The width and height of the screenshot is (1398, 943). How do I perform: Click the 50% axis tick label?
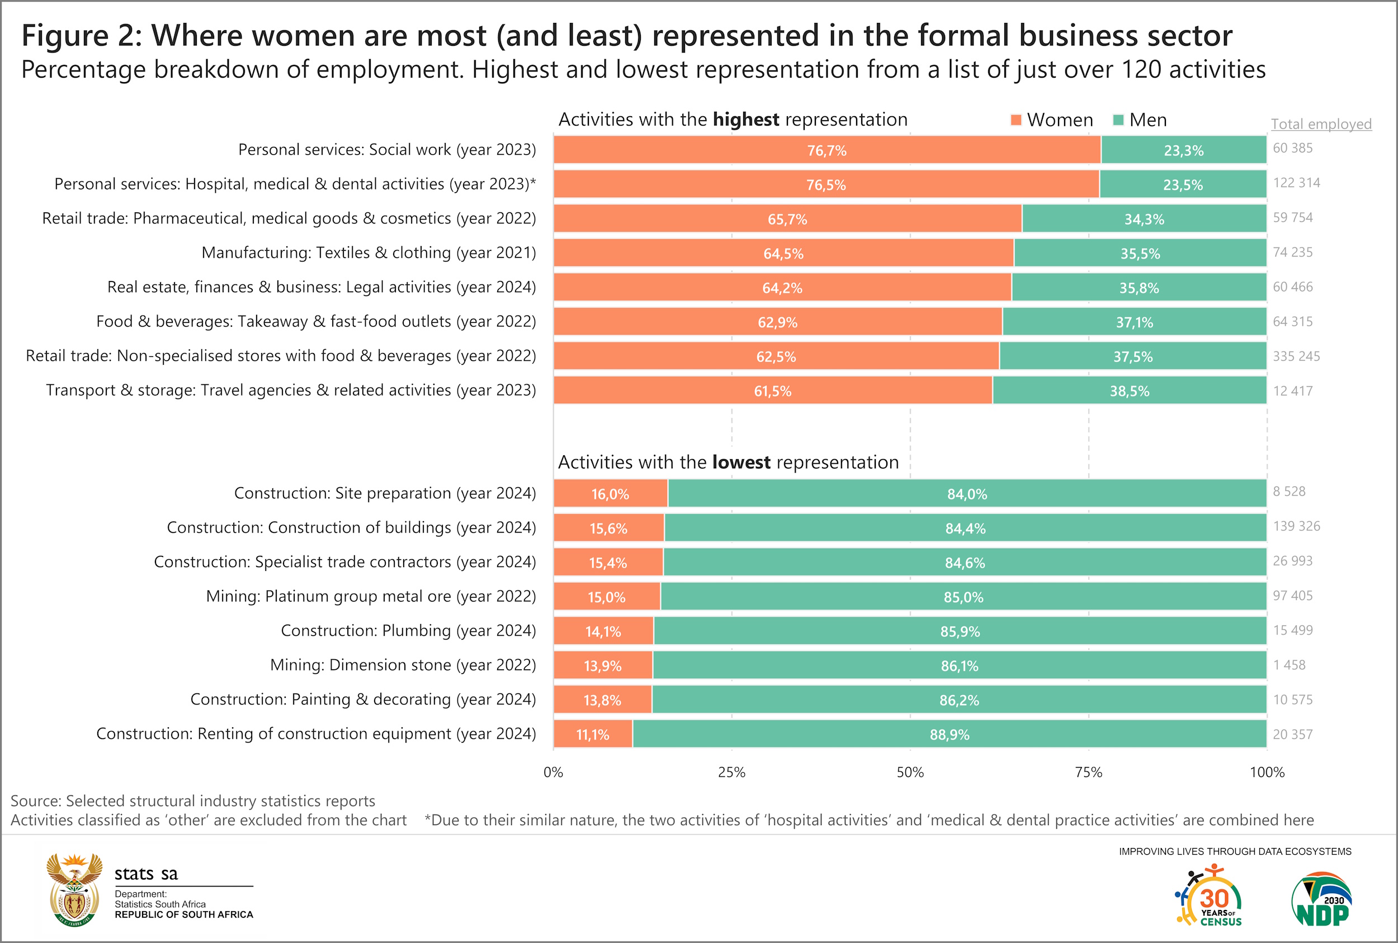910,772
